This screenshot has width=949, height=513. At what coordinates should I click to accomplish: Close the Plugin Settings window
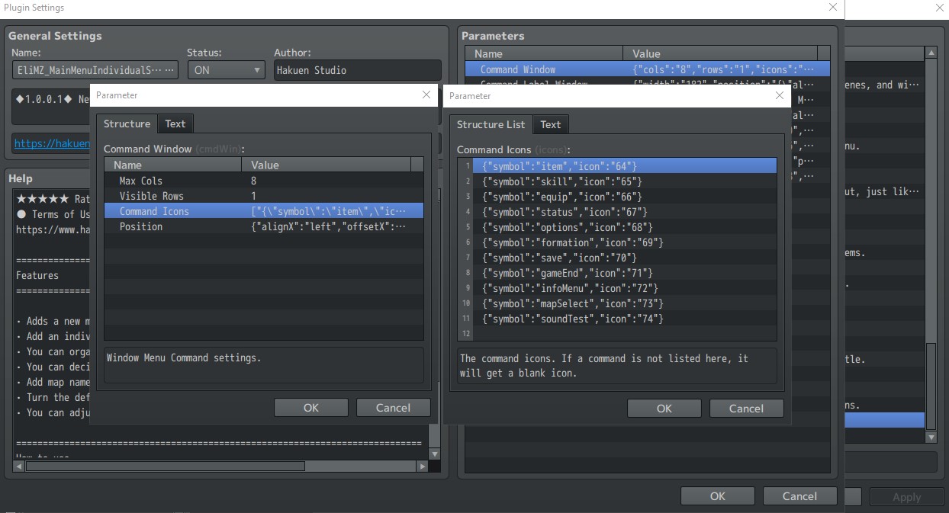[833, 8]
